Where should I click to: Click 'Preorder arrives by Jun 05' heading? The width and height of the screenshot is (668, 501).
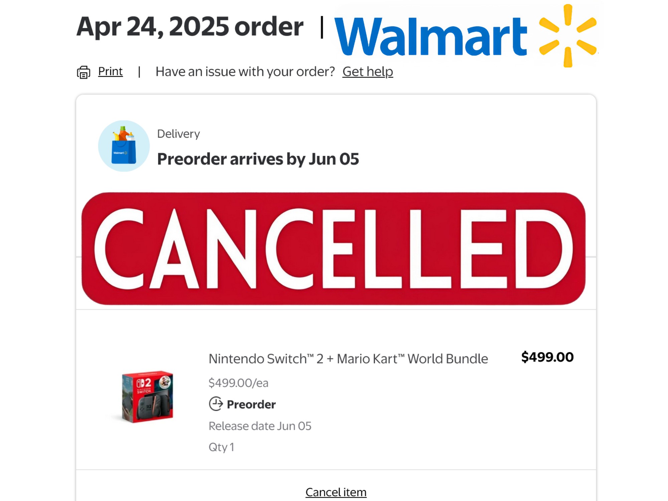point(258,159)
